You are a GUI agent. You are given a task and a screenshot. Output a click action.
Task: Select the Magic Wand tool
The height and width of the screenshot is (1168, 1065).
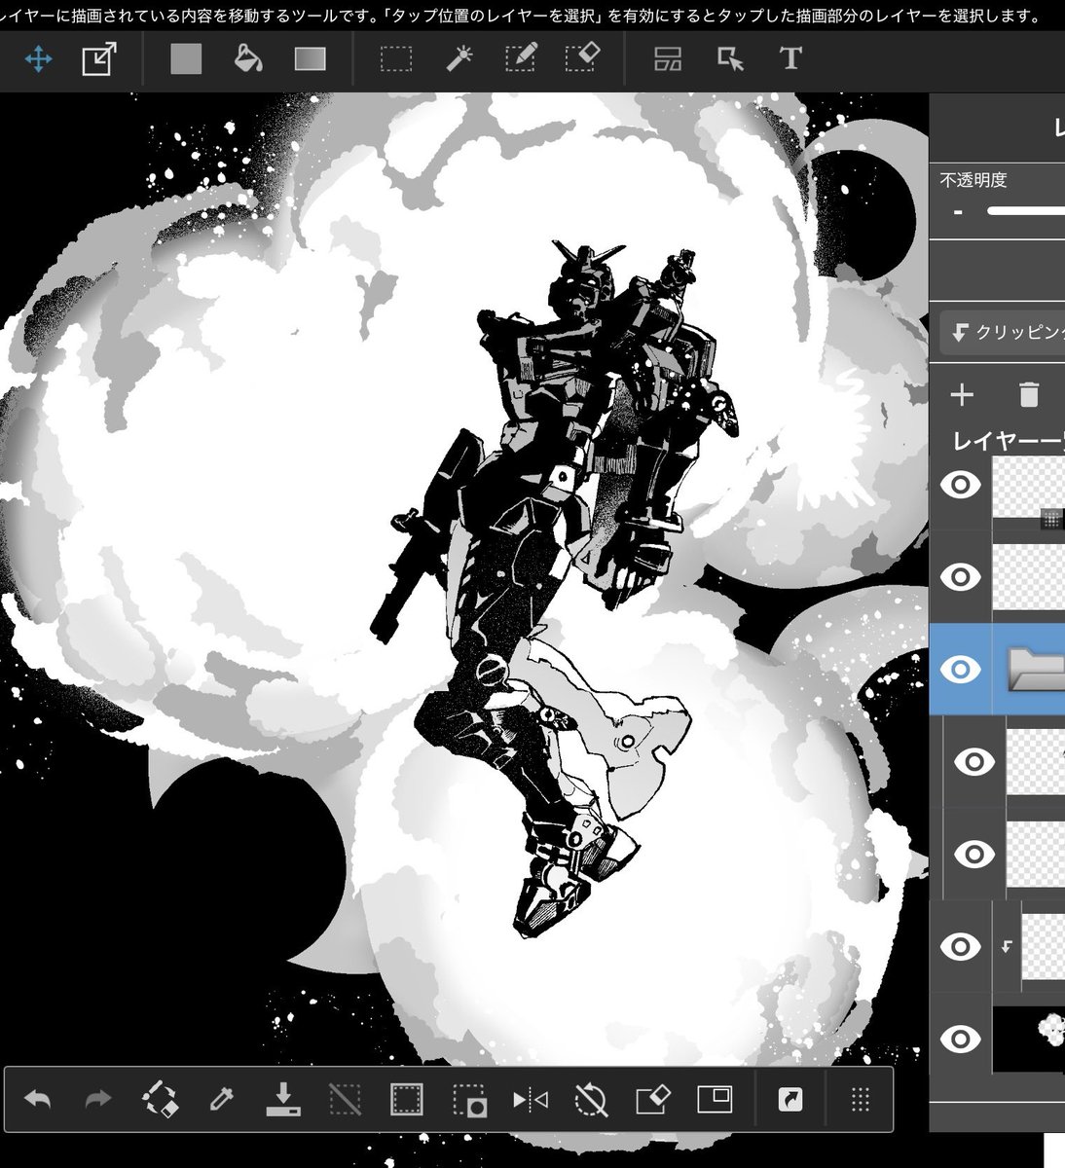coord(459,59)
